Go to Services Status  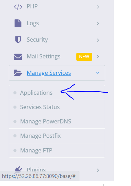click(x=57, y=107)
